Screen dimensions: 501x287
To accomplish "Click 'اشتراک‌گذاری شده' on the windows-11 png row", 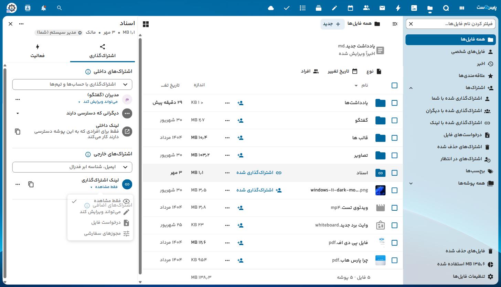I will pyautogui.click(x=259, y=190).
